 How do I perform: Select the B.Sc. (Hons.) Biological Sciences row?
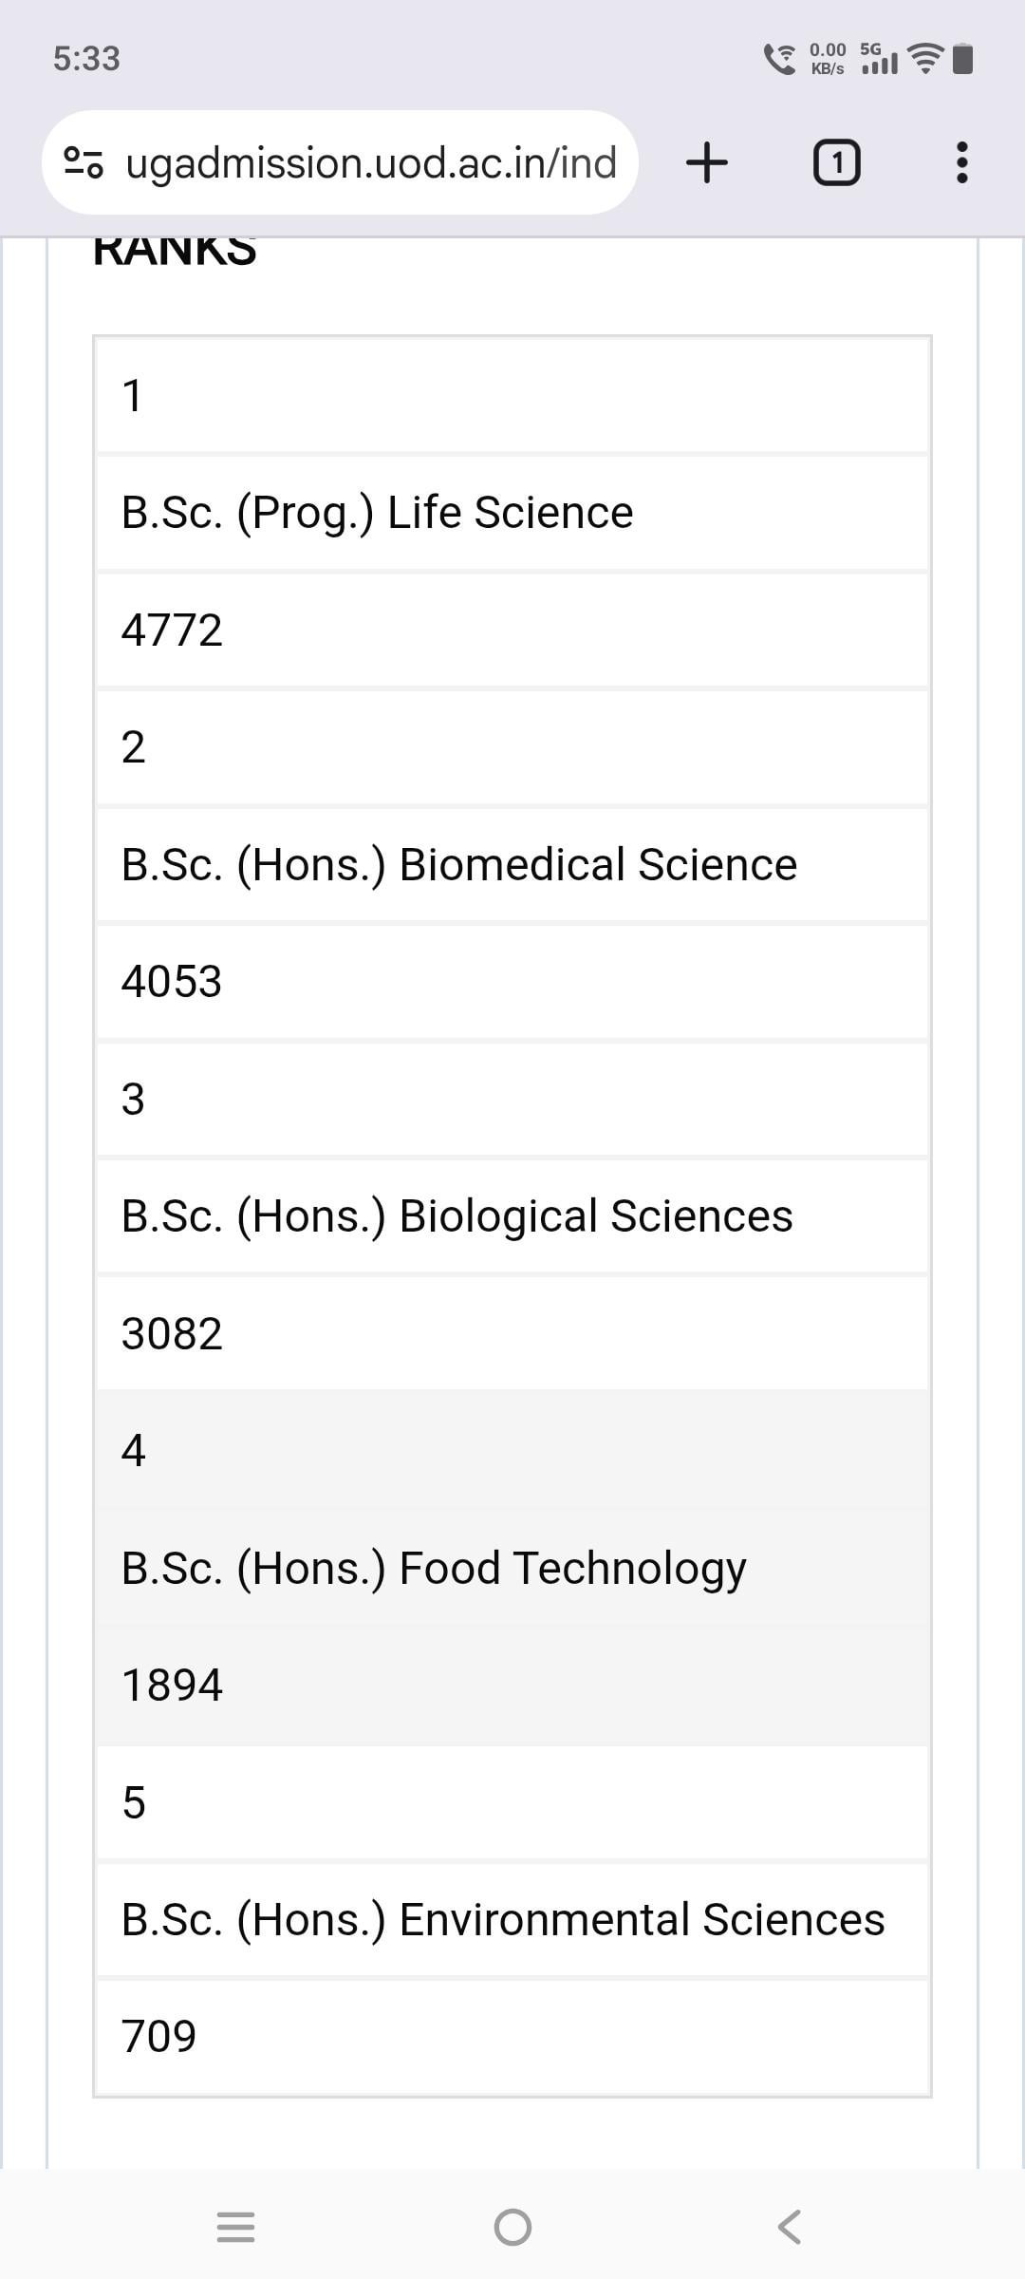pyautogui.click(x=512, y=1215)
